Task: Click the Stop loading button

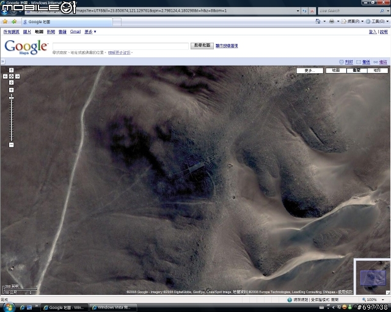Action: [312, 11]
